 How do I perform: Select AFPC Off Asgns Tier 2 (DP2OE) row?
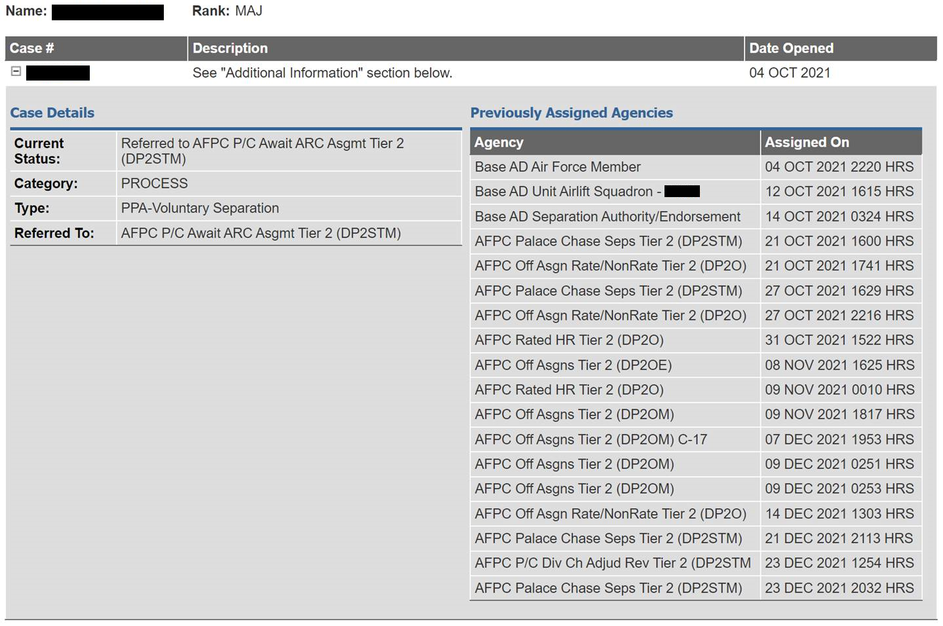(573, 365)
